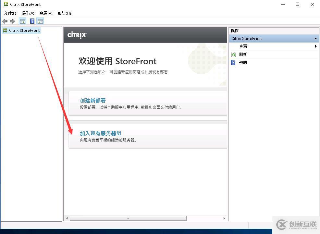Click the Citrix StoreFront title bar icon
The image size is (320, 234).
[x=6, y=4]
